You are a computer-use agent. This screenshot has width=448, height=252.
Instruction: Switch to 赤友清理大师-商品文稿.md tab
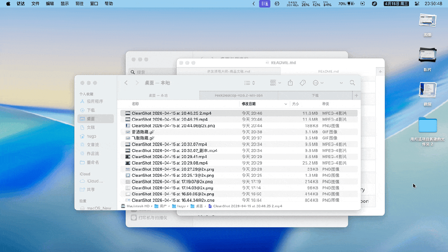(x=229, y=72)
